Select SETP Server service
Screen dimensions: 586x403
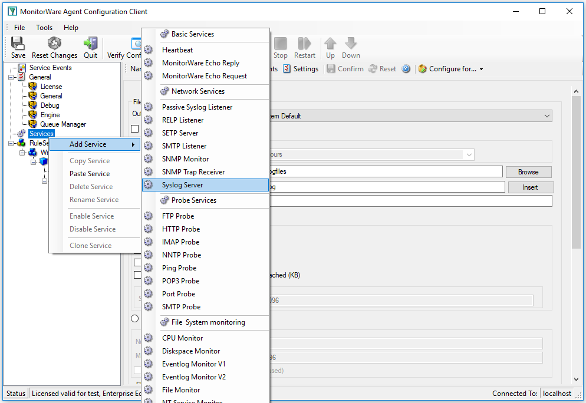pyautogui.click(x=206, y=133)
